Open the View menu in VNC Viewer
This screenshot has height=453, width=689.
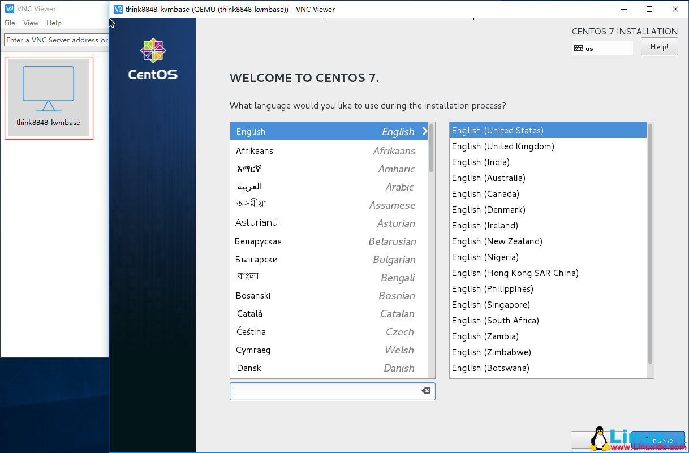31,23
